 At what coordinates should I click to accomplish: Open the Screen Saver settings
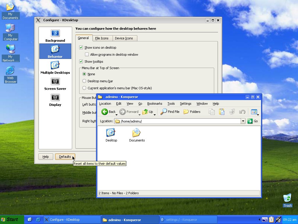click(x=55, y=84)
